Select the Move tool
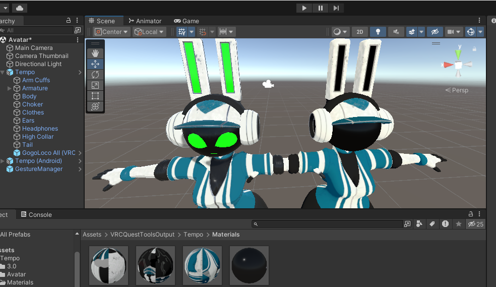Image resolution: width=496 pixels, height=287 pixels. (x=95, y=64)
